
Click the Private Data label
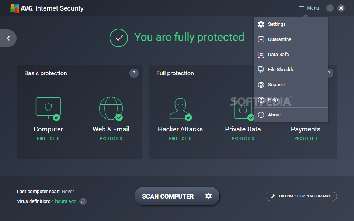click(243, 129)
